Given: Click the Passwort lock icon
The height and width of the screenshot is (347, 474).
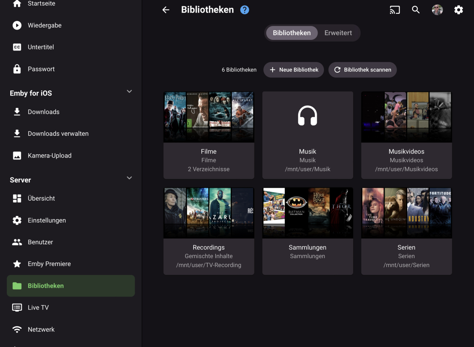Looking at the screenshot, I should [x=17, y=69].
